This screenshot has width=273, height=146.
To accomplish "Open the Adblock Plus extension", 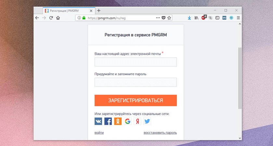I will coord(204,18).
